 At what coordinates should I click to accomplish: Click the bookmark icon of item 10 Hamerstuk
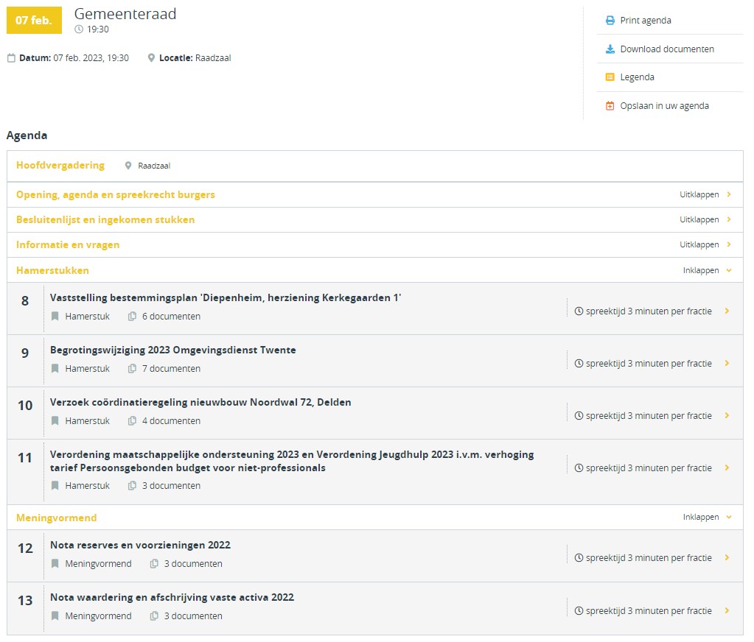click(x=55, y=421)
